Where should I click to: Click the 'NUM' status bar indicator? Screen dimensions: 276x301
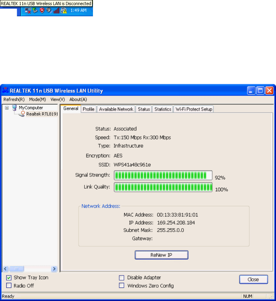pyautogui.click(x=248, y=296)
